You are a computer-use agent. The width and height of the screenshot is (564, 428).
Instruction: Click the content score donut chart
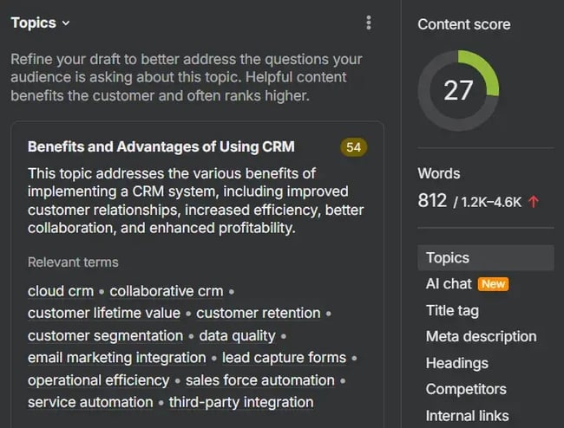458,90
